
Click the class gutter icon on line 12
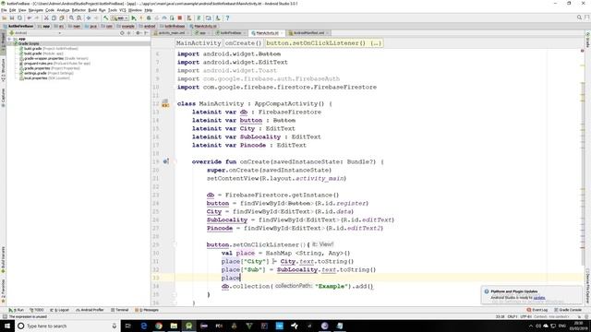click(165, 104)
